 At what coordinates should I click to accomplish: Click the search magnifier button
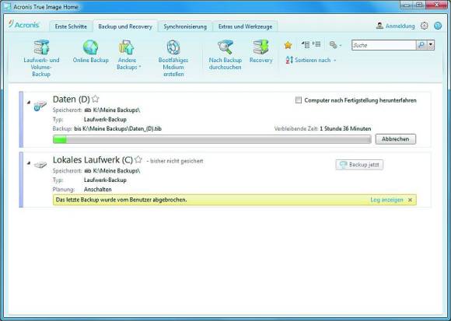click(x=421, y=45)
